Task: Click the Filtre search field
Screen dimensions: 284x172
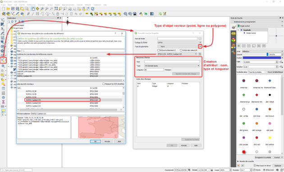Action: pyautogui.click(x=73, y=51)
